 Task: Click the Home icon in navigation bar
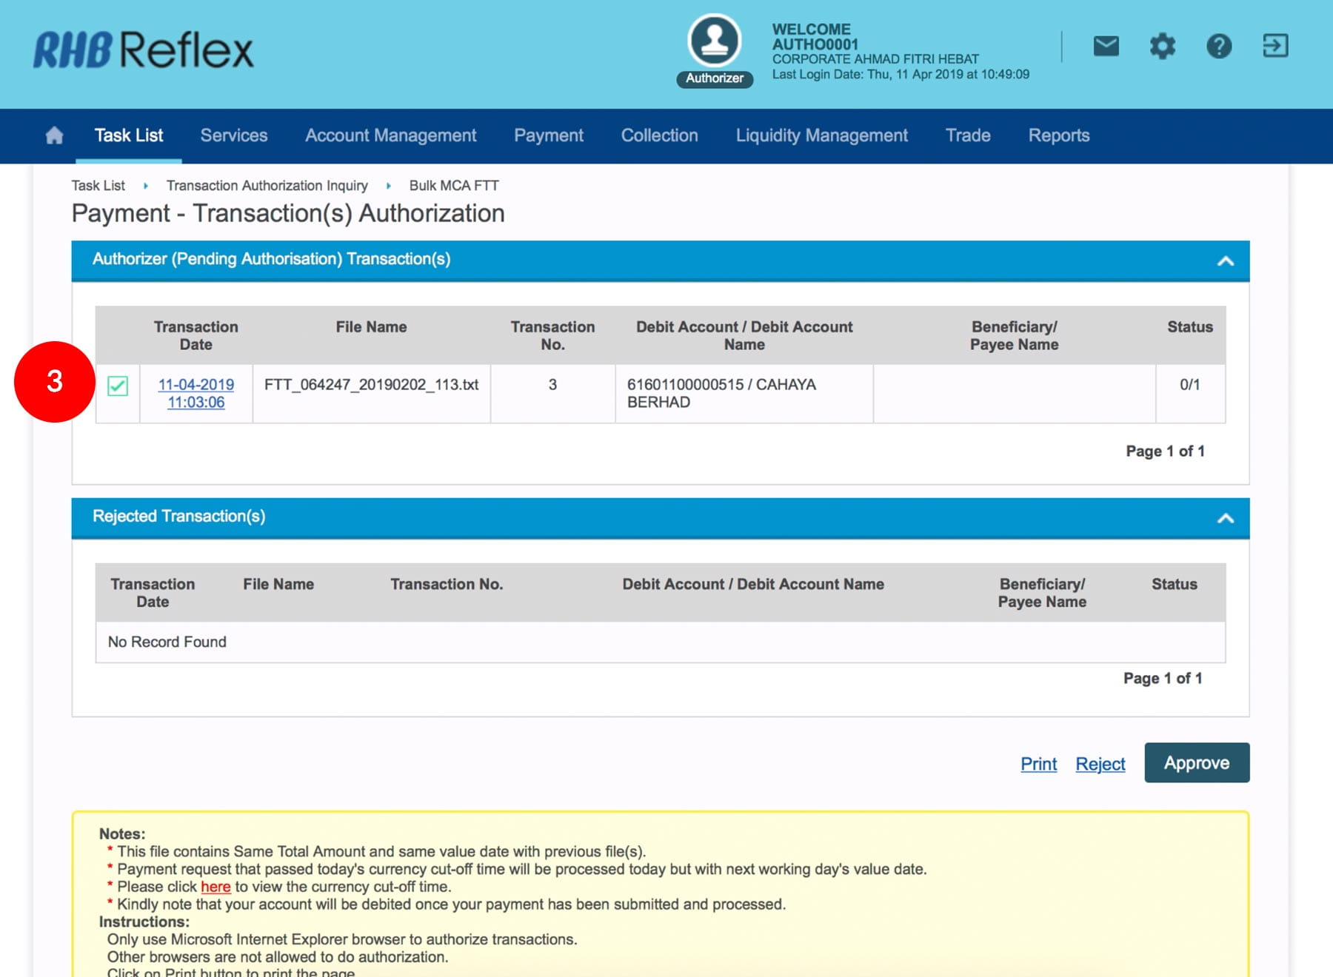pyautogui.click(x=54, y=135)
